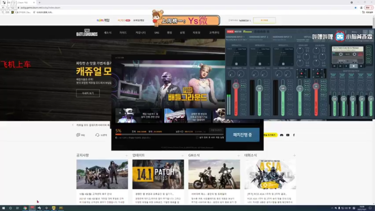Open the YouTube icon link

pos(288,135)
